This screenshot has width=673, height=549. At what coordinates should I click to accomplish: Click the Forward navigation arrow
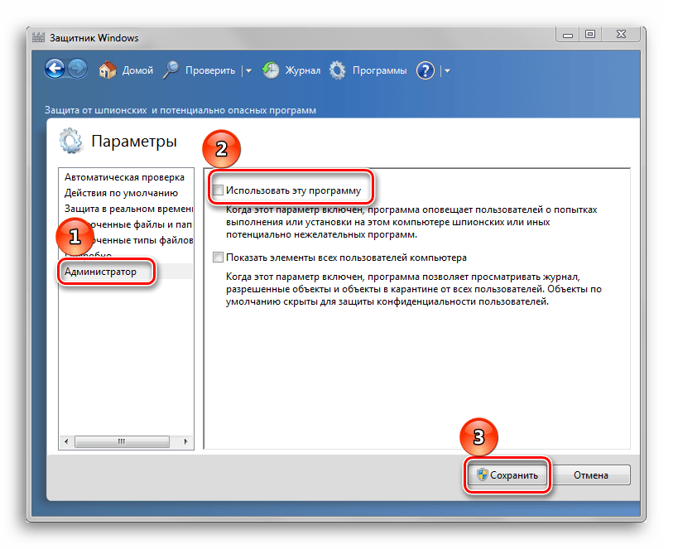point(78,70)
